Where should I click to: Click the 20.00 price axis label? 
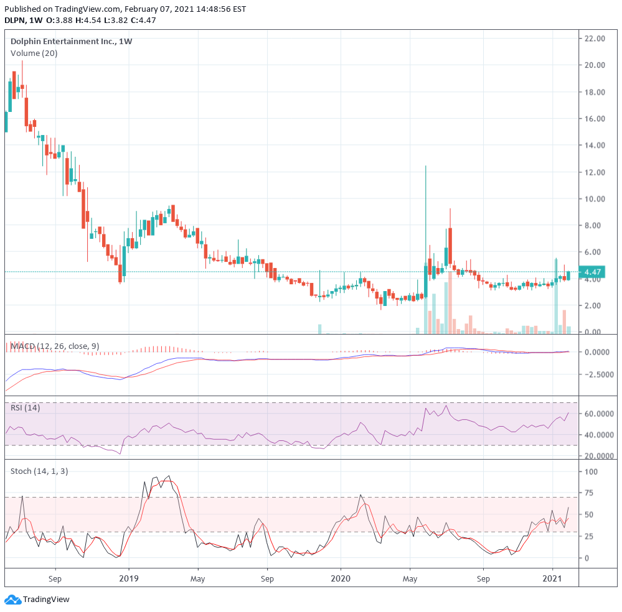pos(595,65)
